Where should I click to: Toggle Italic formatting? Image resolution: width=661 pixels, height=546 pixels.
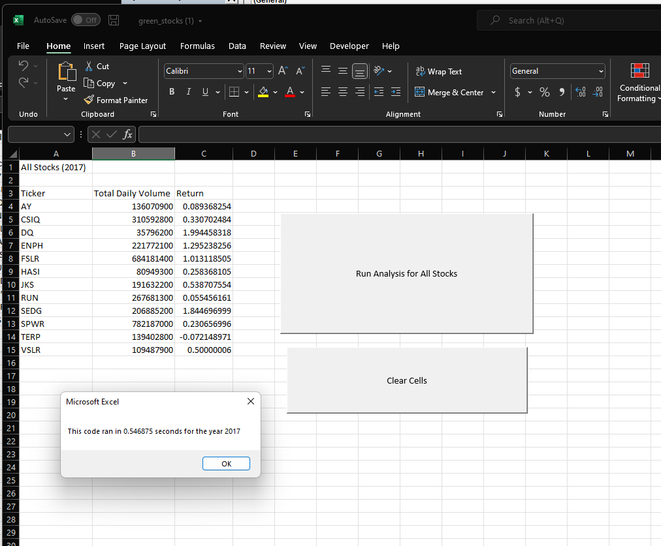coord(188,92)
